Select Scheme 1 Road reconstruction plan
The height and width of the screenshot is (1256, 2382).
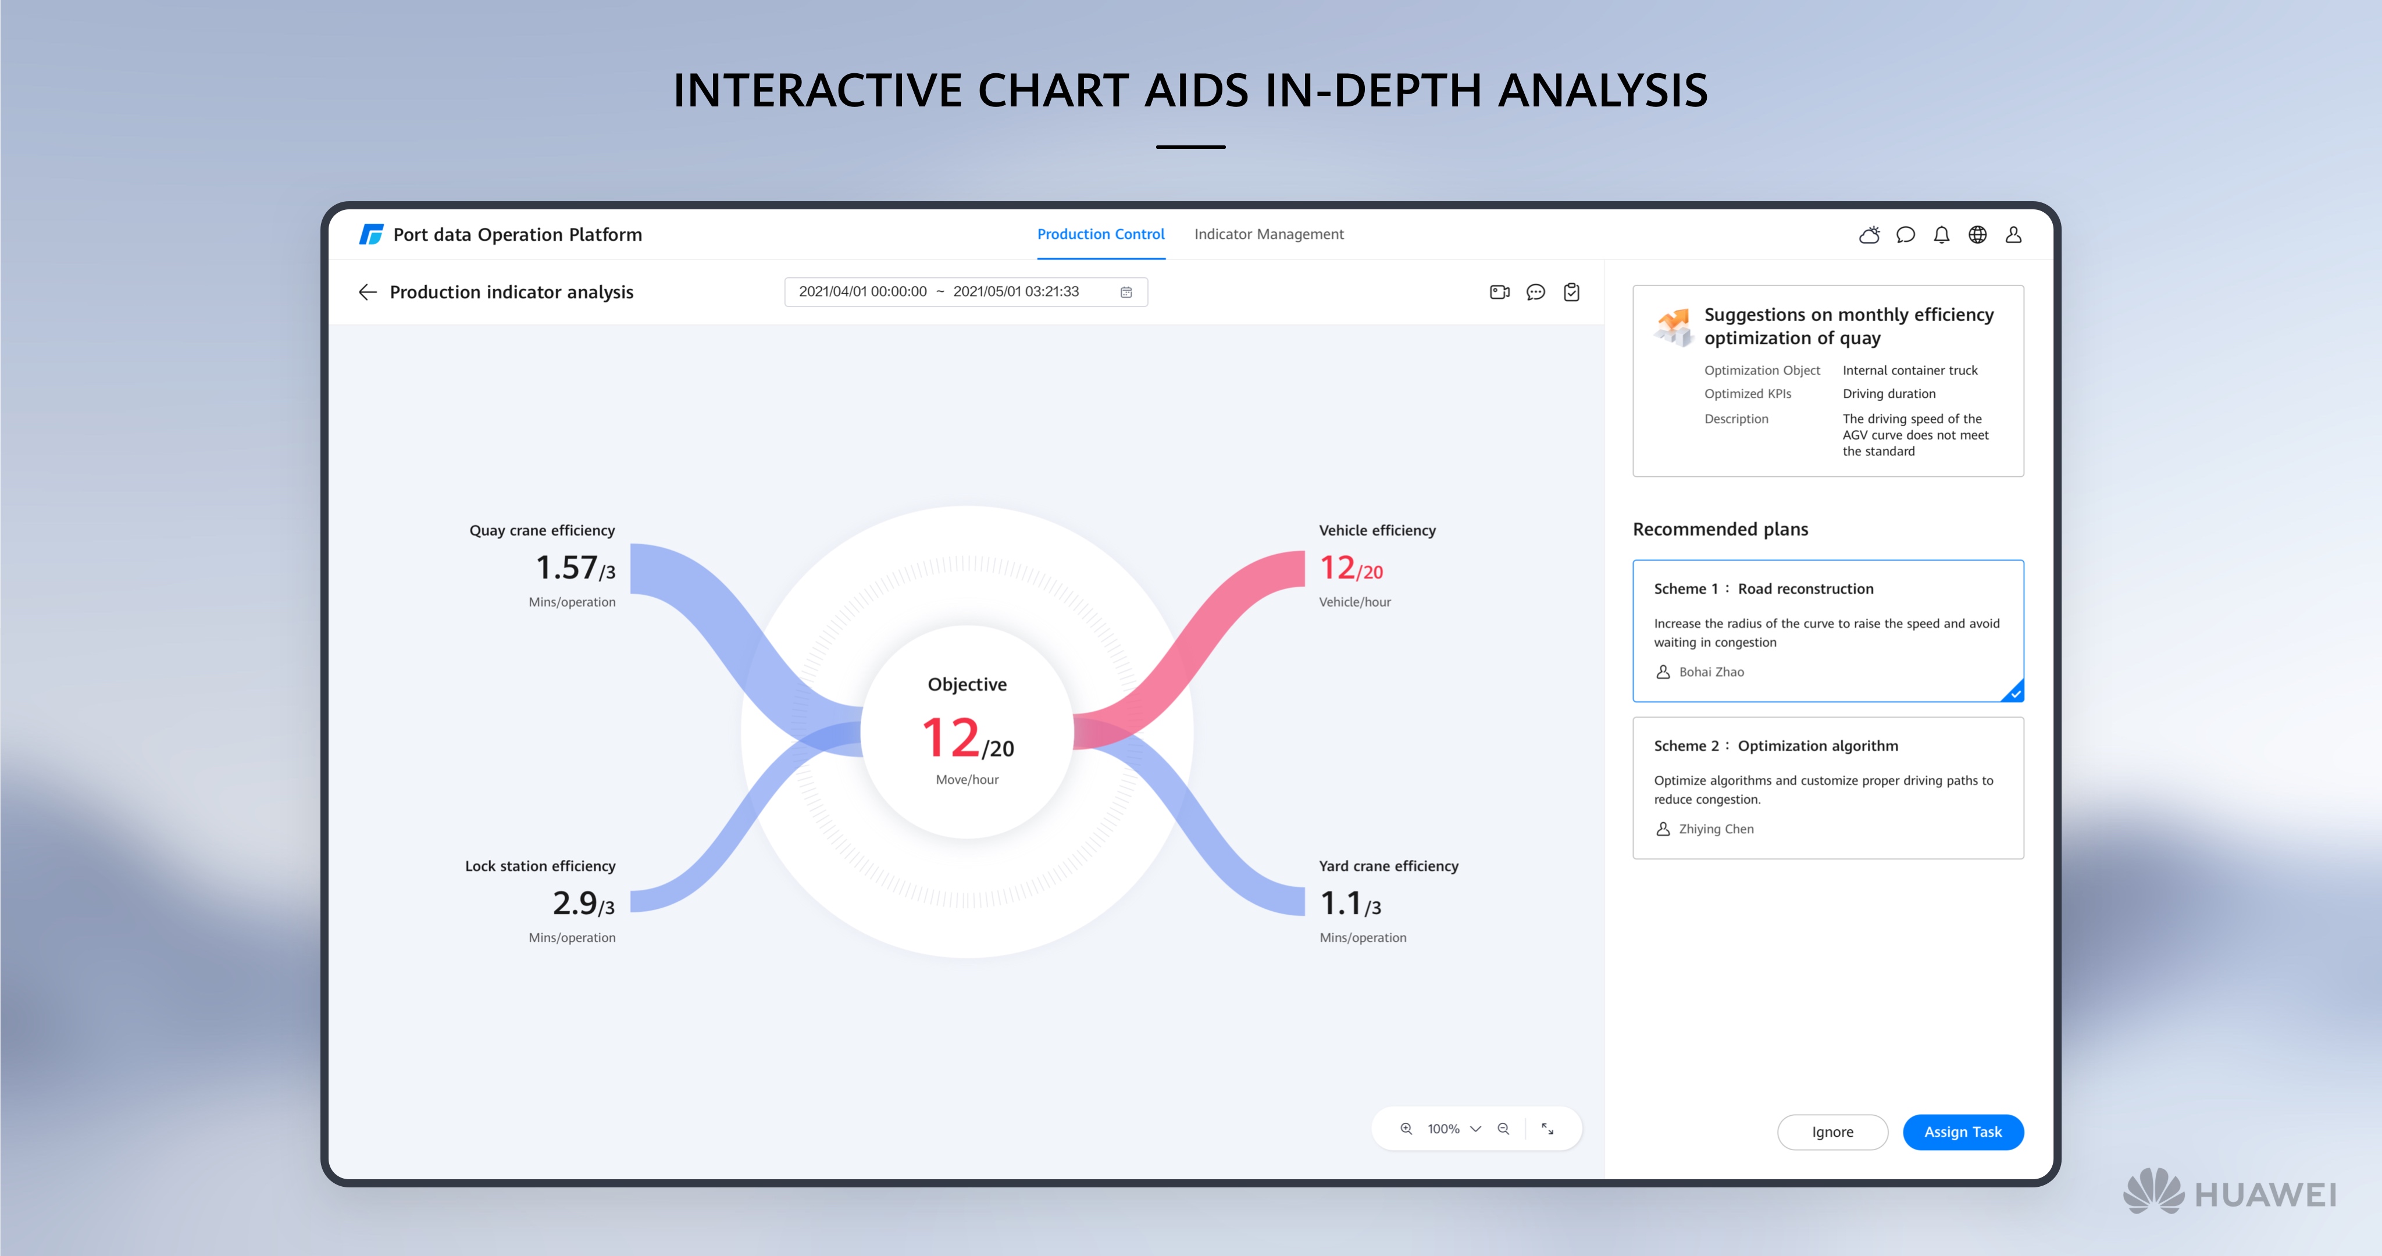pos(1827,630)
